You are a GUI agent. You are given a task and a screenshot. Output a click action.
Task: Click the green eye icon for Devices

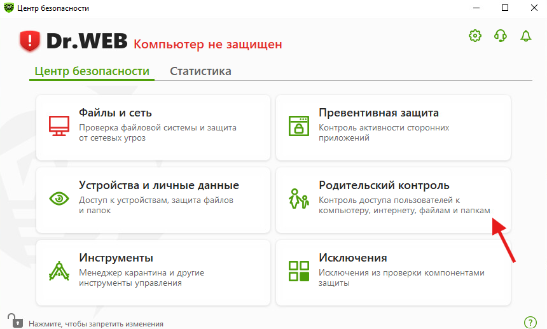point(59,199)
